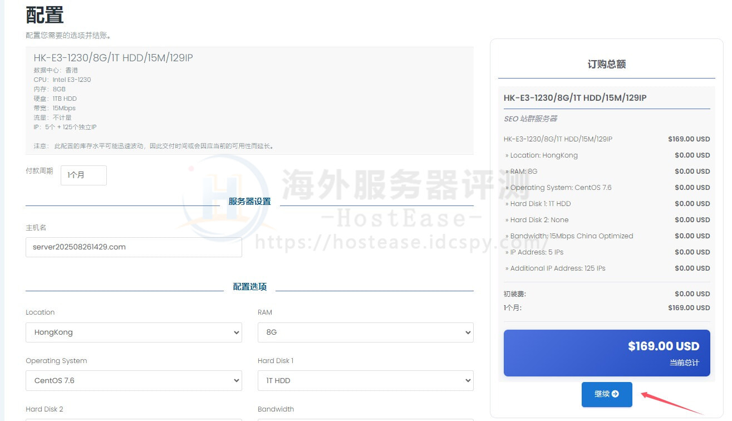
Task: Click the summary line IP Address: 5 IPs
Action: pyautogui.click(x=537, y=252)
